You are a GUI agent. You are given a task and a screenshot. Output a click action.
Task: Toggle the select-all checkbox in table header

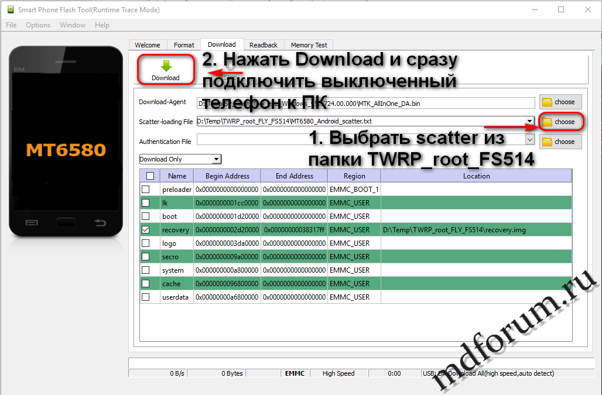click(150, 176)
